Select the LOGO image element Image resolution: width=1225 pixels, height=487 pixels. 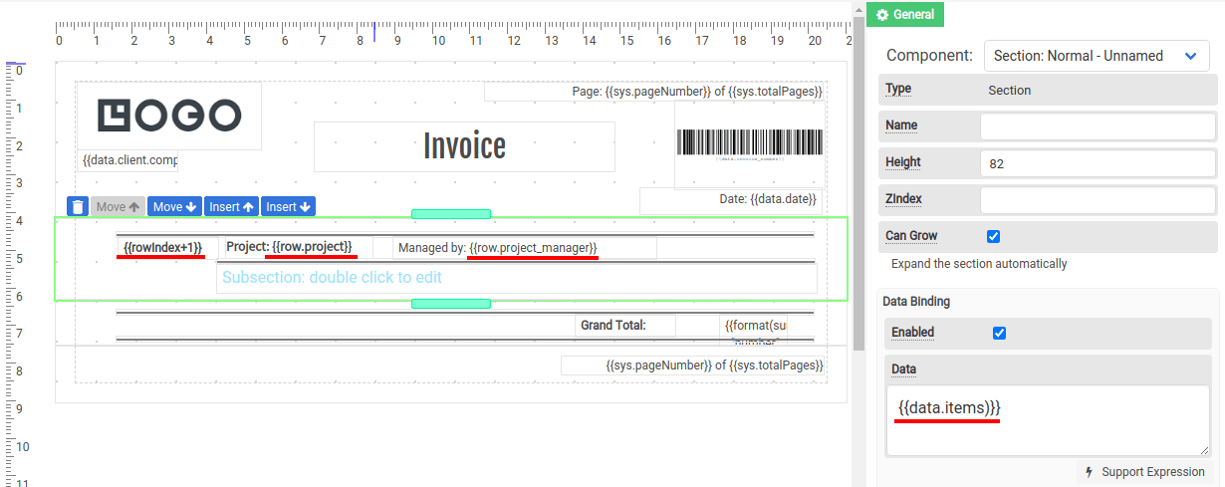(x=169, y=116)
